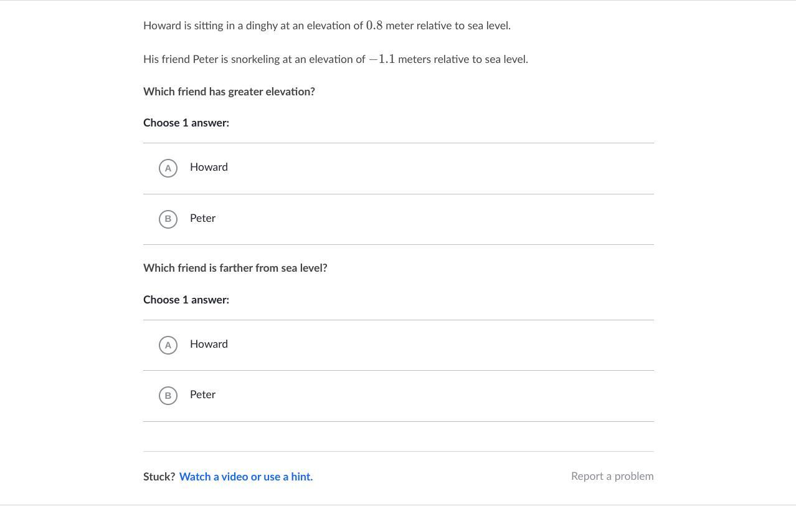Click the sentence about Peter snorkeling
The image size is (796, 506).
click(335, 59)
